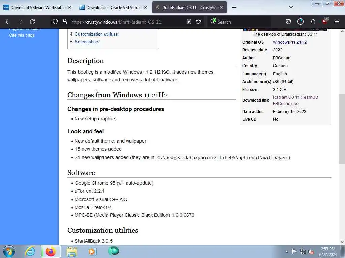
Task: Close the Draft:Radiant OS 11 tab
Action: 221,7
